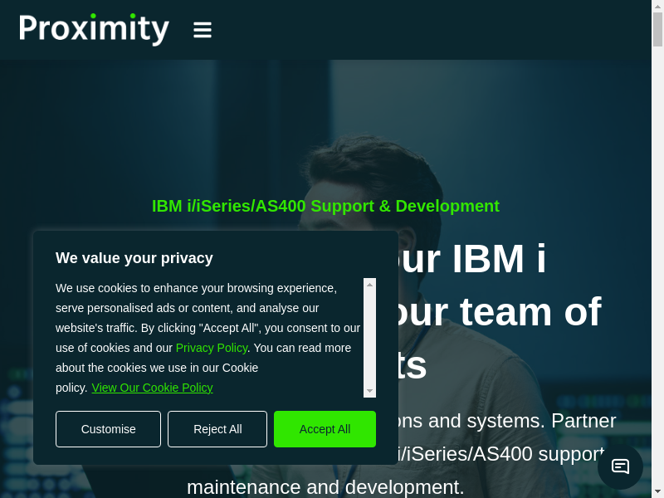Click the page scrollbar down arrow

(657, 491)
